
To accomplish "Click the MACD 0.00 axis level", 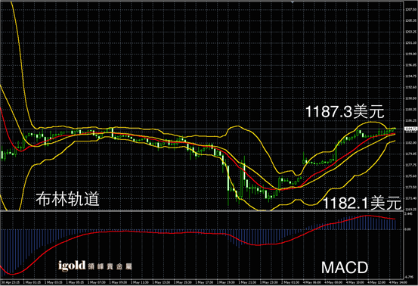I will click(408, 229).
